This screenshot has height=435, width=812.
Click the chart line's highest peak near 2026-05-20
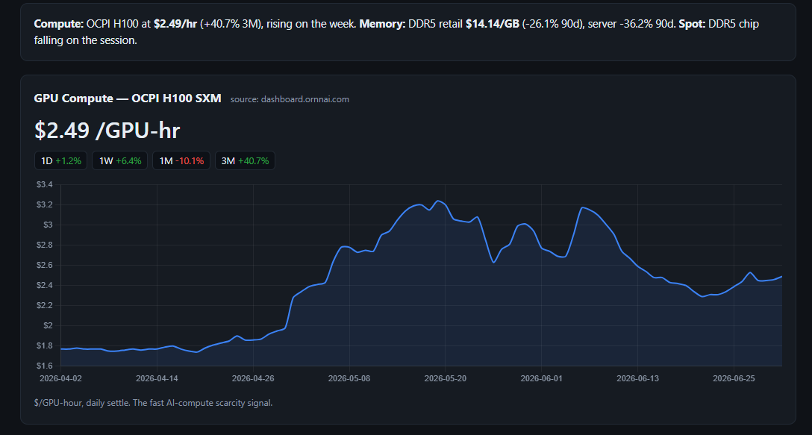[x=438, y=201]
